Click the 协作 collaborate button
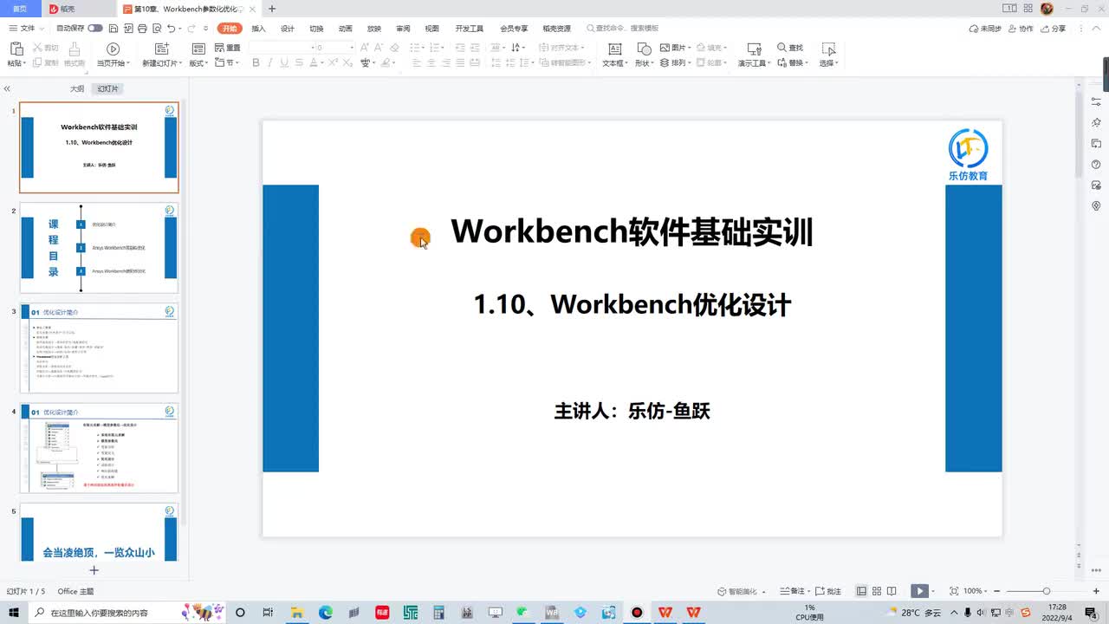 (1021, 29)
